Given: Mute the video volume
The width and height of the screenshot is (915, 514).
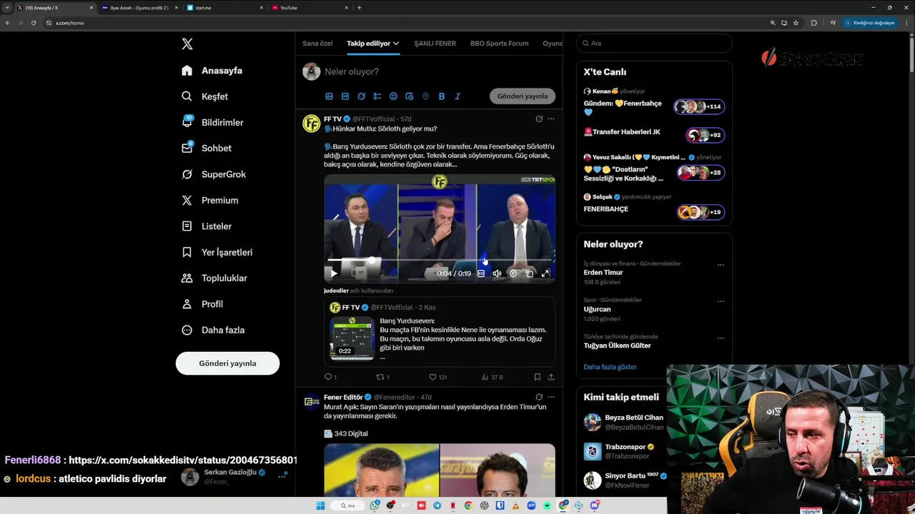Looking at the screenshot, I should point(497,273).
